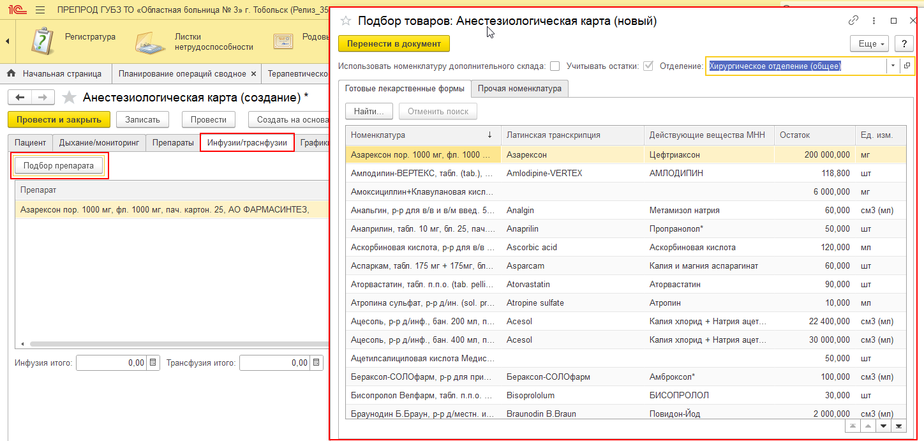Open calculator for Инфузия итого field
The width and height of the screenshot is (924, 441).
point(153,363)
